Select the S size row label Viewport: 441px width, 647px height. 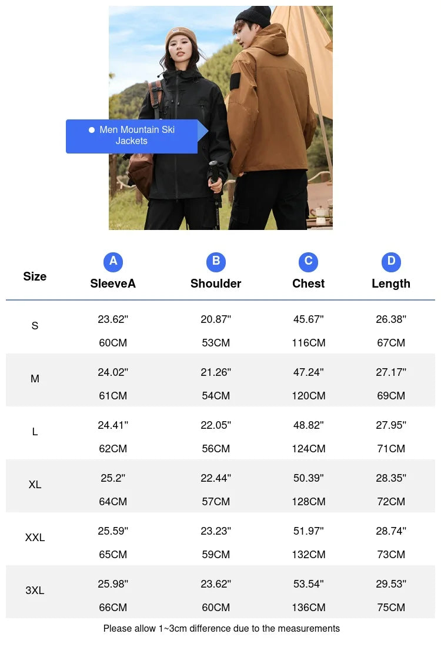coord(35,326)
